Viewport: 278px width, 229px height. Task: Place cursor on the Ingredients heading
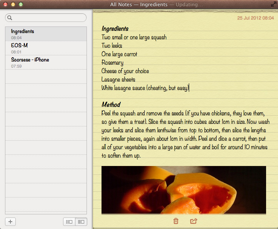(x=115, y=29)
